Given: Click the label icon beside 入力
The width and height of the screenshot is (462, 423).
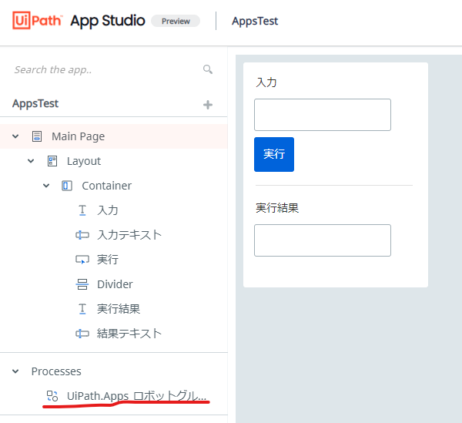Looking at the screenshot, I should pyautogui.click(x=82, y=210).
